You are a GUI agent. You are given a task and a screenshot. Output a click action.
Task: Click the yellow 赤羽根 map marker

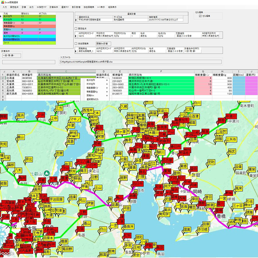203,229
